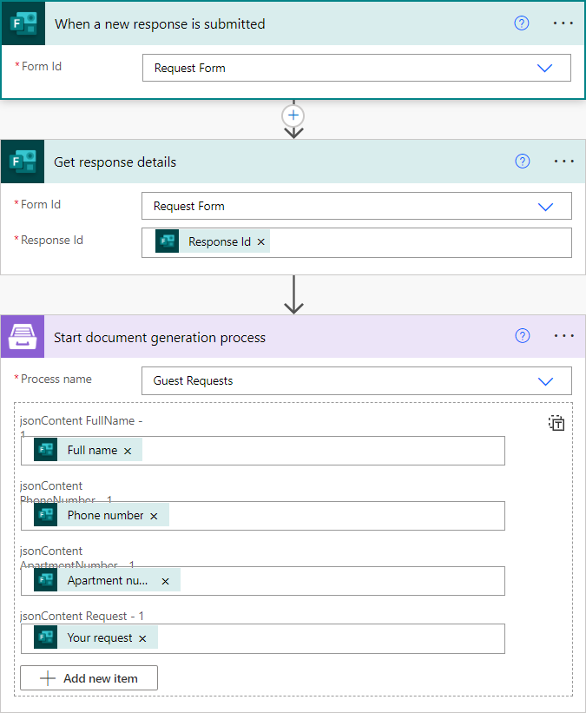The image size is (586, 713).
Task: Click the Request input field
Action: coord(263,638)
